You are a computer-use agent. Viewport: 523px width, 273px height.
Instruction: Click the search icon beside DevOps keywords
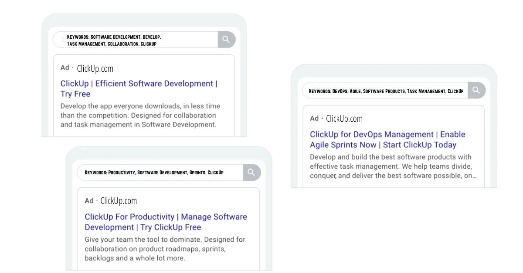coord(476,90)
